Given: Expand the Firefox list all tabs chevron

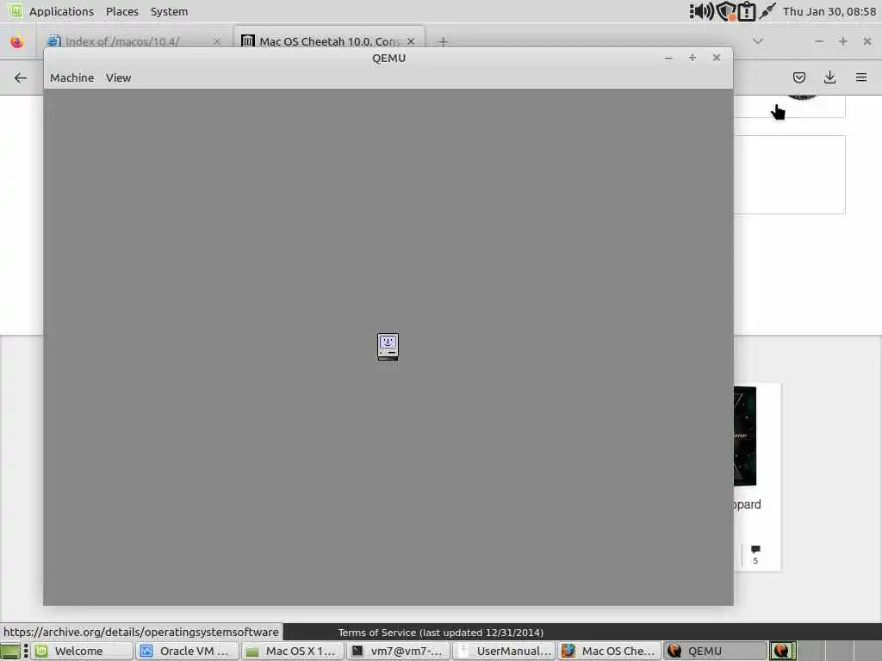Looking at the screenshot, I should click(x=758, y=41).
